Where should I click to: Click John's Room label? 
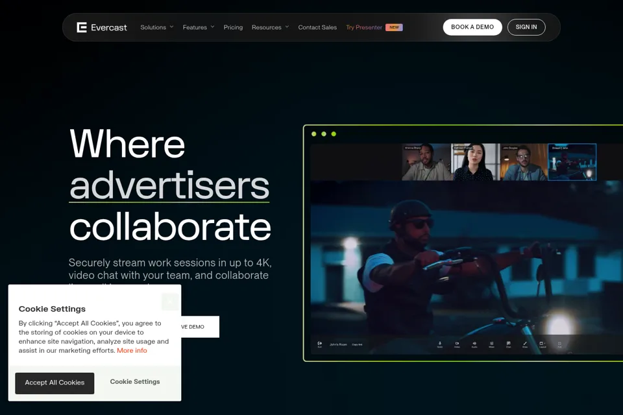(338, 345)
